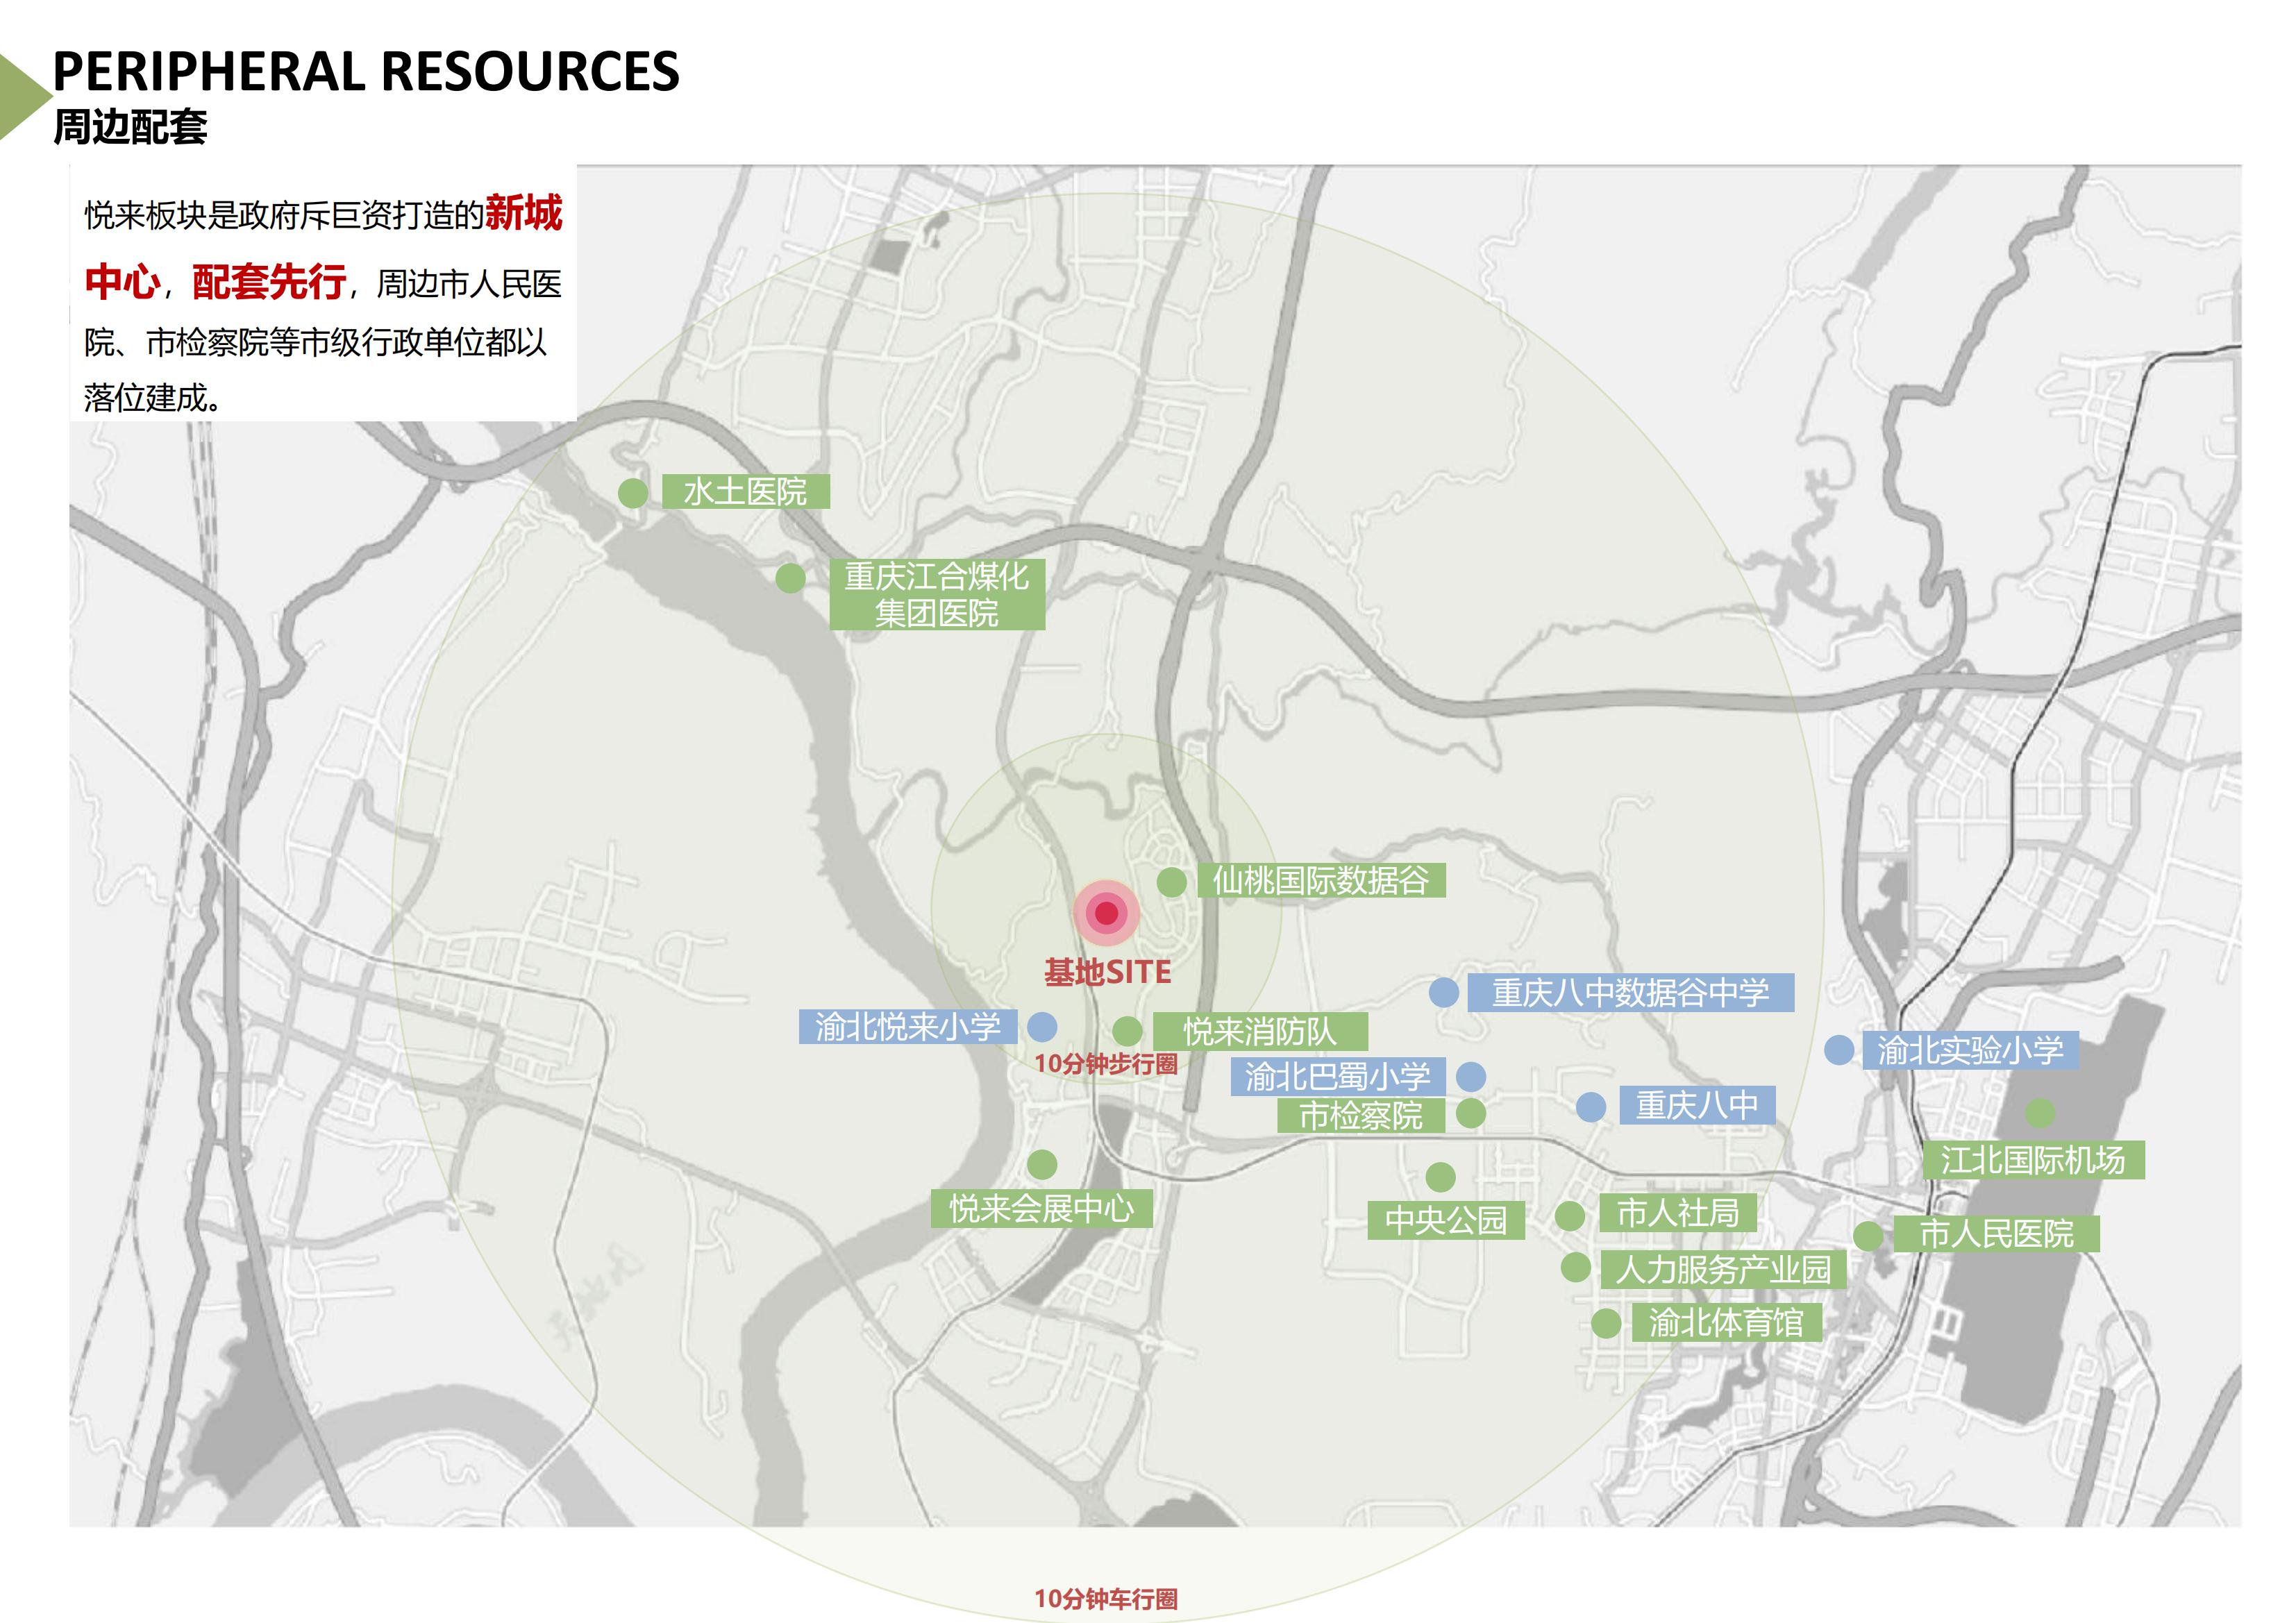This screenshot has width=2296, height=1623.
Task: Select the 人力服务产业园 label
Action: (1723, 1269)
